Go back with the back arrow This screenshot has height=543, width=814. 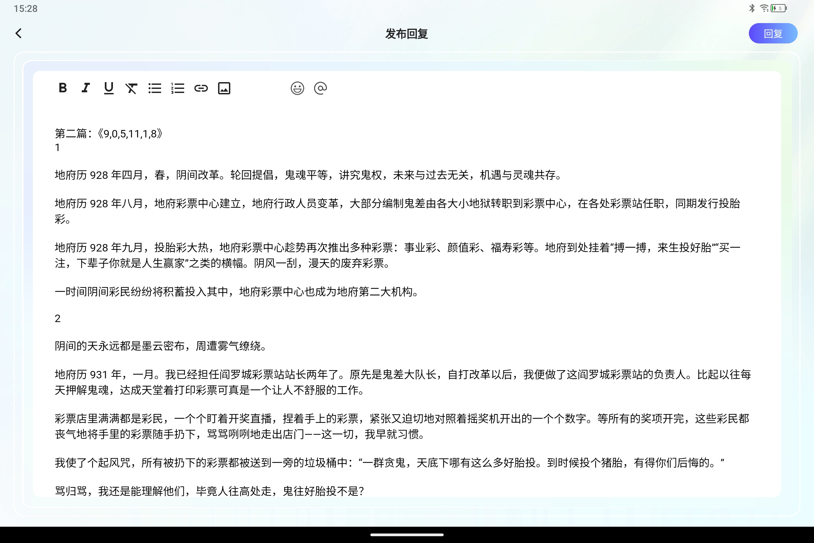(19, 33)
